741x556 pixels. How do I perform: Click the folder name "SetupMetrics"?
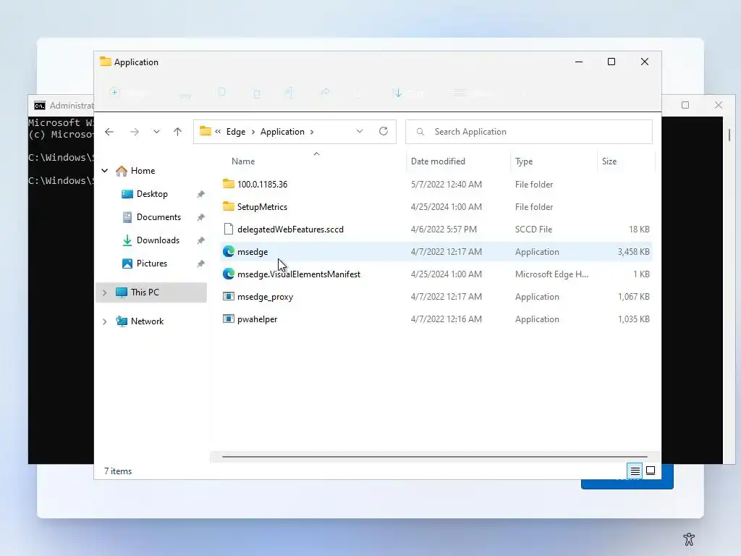[x=262, y=207]
